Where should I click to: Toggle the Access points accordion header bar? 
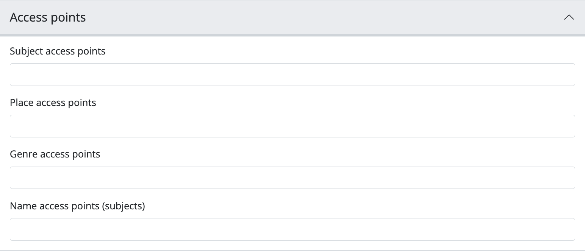click(292, 17)
